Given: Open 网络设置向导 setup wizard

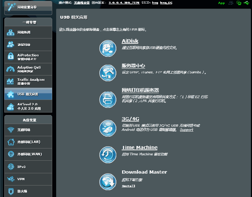Looking at the screenshot, I should [28, 8].
